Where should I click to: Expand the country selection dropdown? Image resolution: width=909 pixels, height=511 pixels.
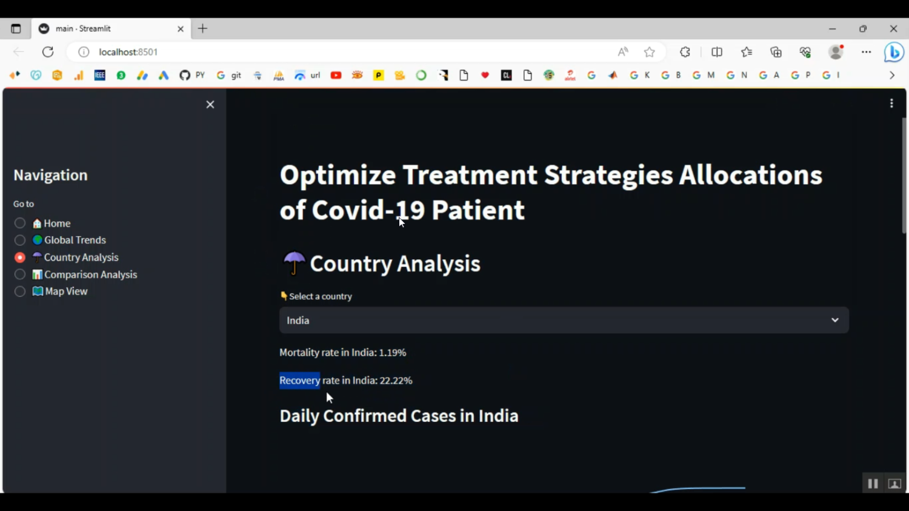click(x=564, y=320)
